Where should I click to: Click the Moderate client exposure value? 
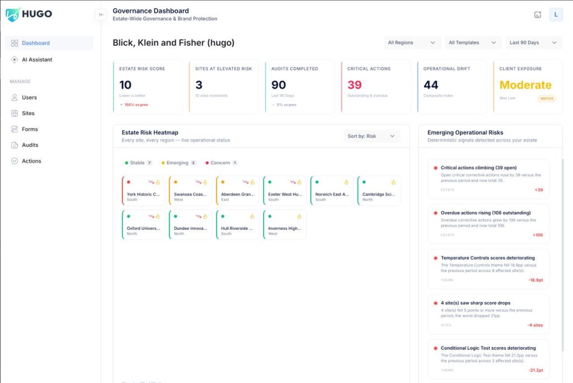tap(525, 85)
